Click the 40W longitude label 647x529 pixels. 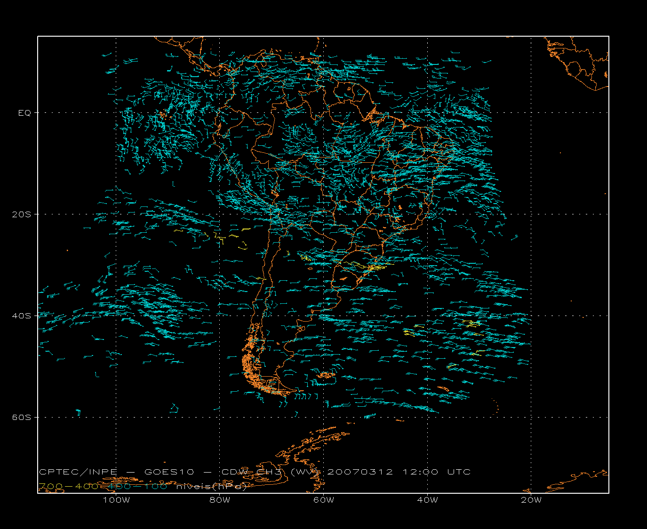coord(427,500)
